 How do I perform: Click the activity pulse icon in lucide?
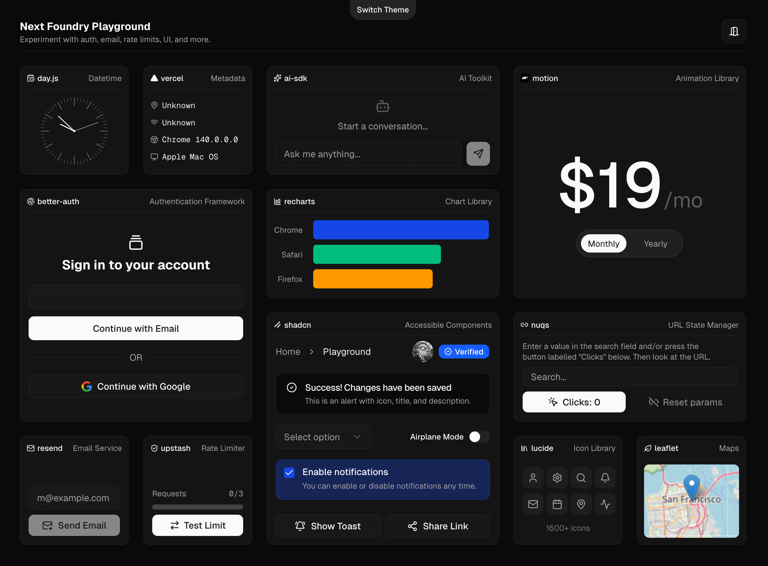click(605, 504)
